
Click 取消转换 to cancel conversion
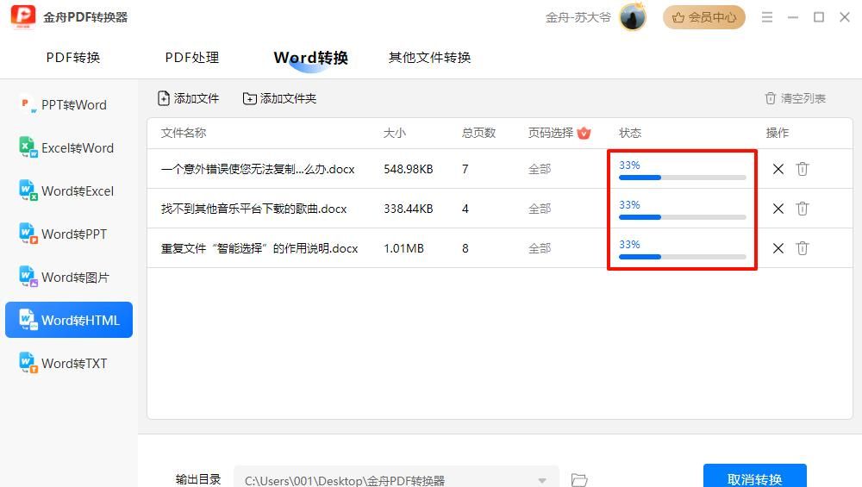coord(755,476)
